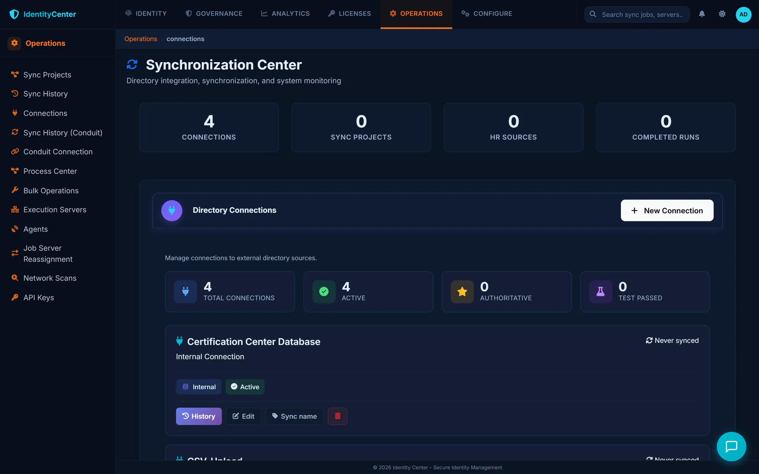Switch to the Identity tab

click(x=146, y=14)
